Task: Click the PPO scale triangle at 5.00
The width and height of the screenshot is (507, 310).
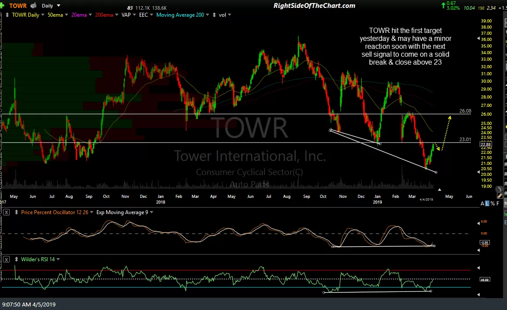Action: 478,223
